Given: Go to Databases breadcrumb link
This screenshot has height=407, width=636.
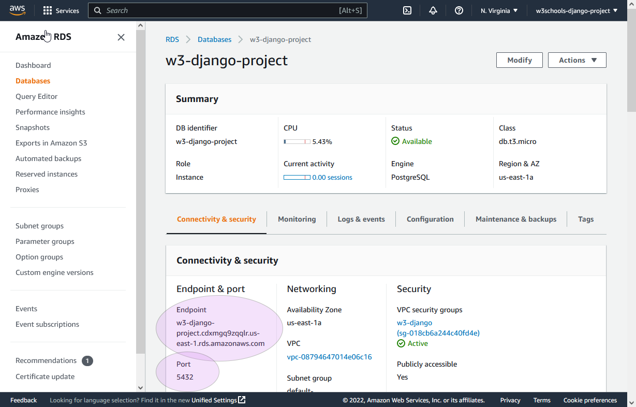Looking at the screenshot, I should pos(214,39).
